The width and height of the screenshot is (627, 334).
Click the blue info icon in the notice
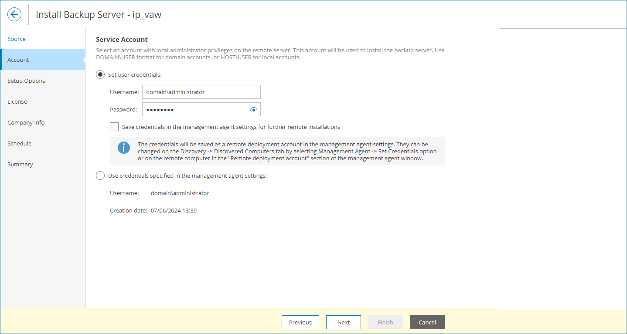[123, 147]
